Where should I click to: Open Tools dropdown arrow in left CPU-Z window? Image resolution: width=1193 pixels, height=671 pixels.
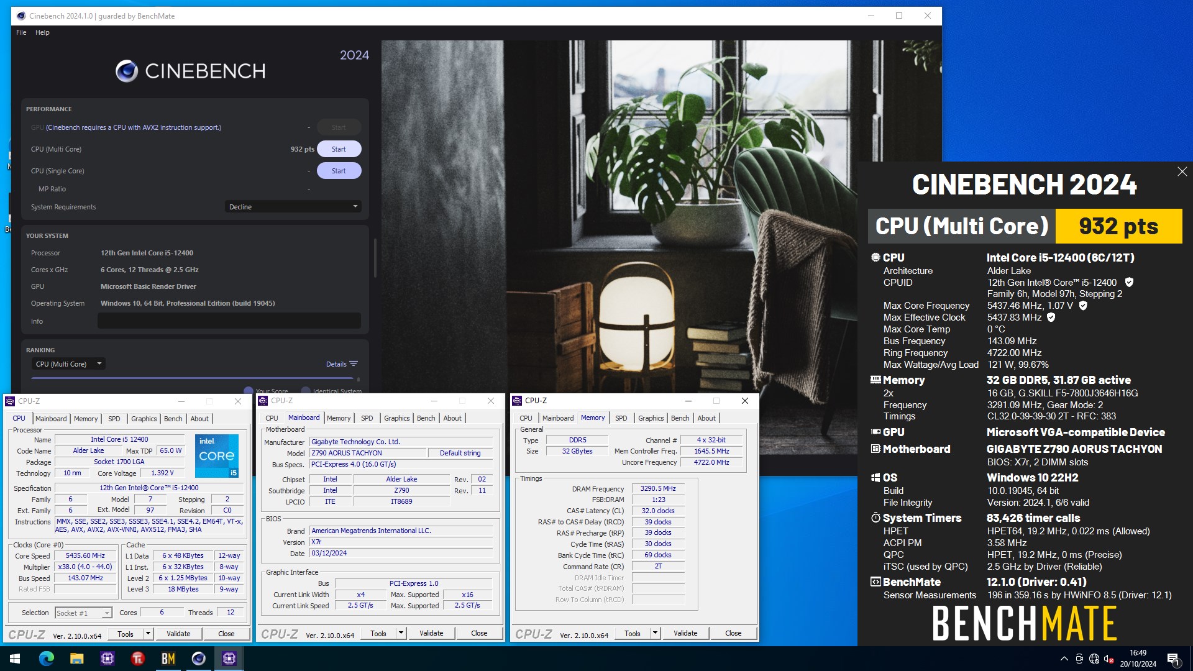coord(149,634)
